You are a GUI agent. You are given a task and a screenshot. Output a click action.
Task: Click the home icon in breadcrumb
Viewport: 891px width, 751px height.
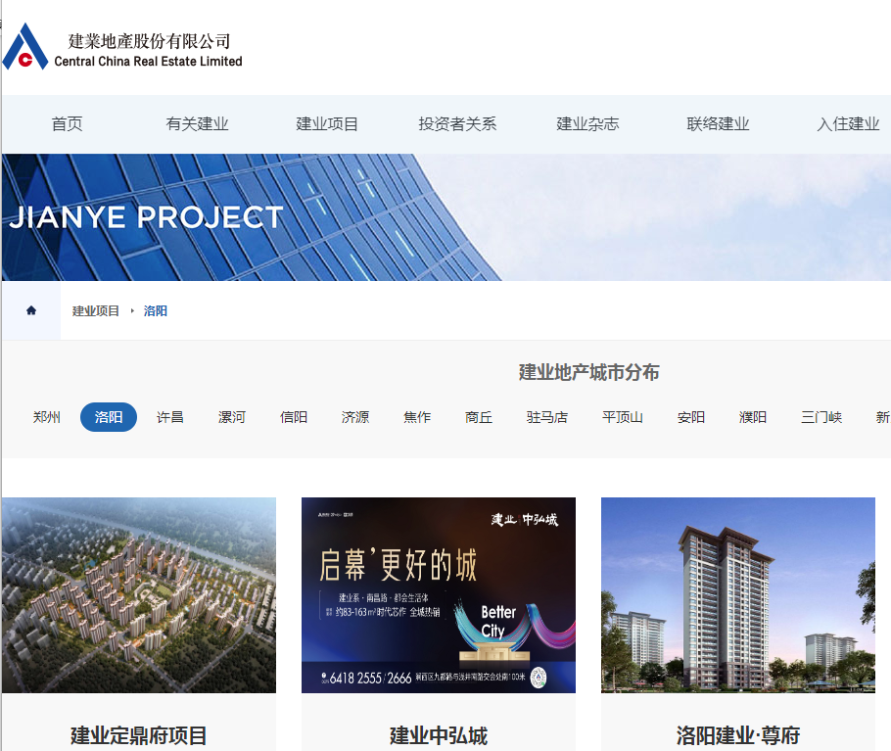pos(31,310)
